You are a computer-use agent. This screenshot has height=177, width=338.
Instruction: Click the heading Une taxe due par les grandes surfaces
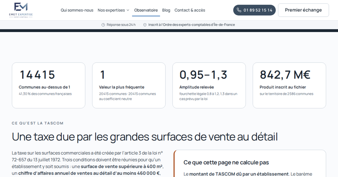144,137
